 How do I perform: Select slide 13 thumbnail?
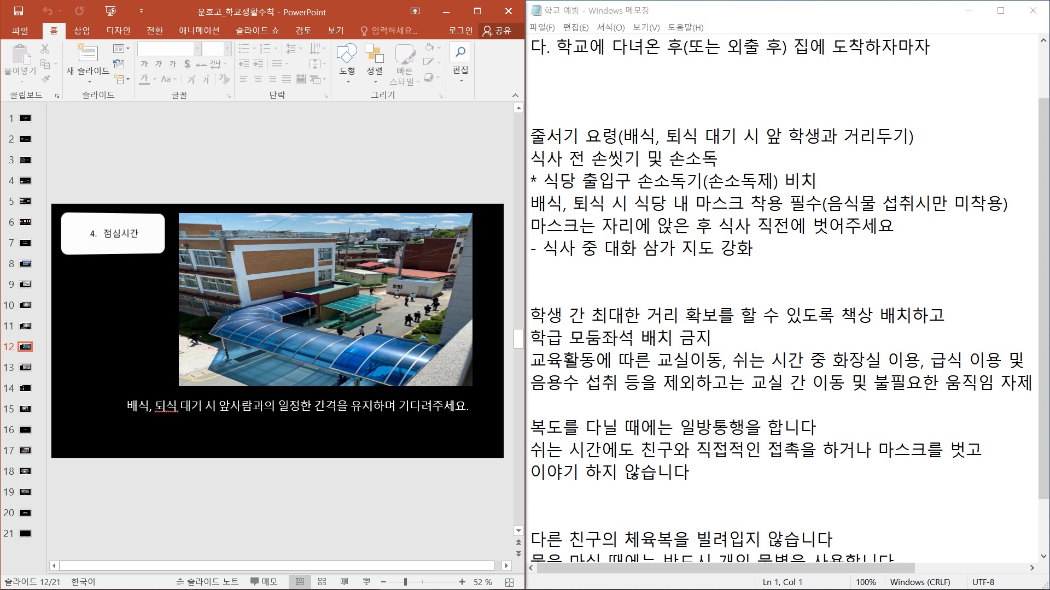pos(25,367)
